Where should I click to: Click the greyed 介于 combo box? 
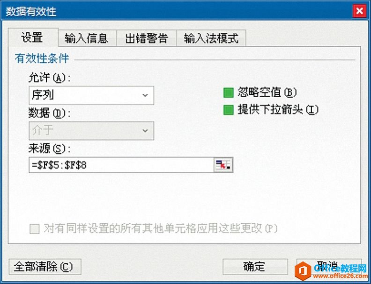pyautogui.click(x=91, y=131)
